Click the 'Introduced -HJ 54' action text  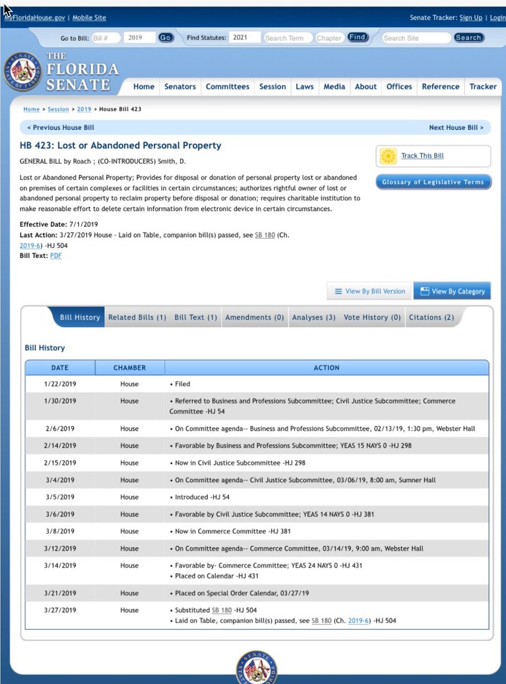[202, 497]
